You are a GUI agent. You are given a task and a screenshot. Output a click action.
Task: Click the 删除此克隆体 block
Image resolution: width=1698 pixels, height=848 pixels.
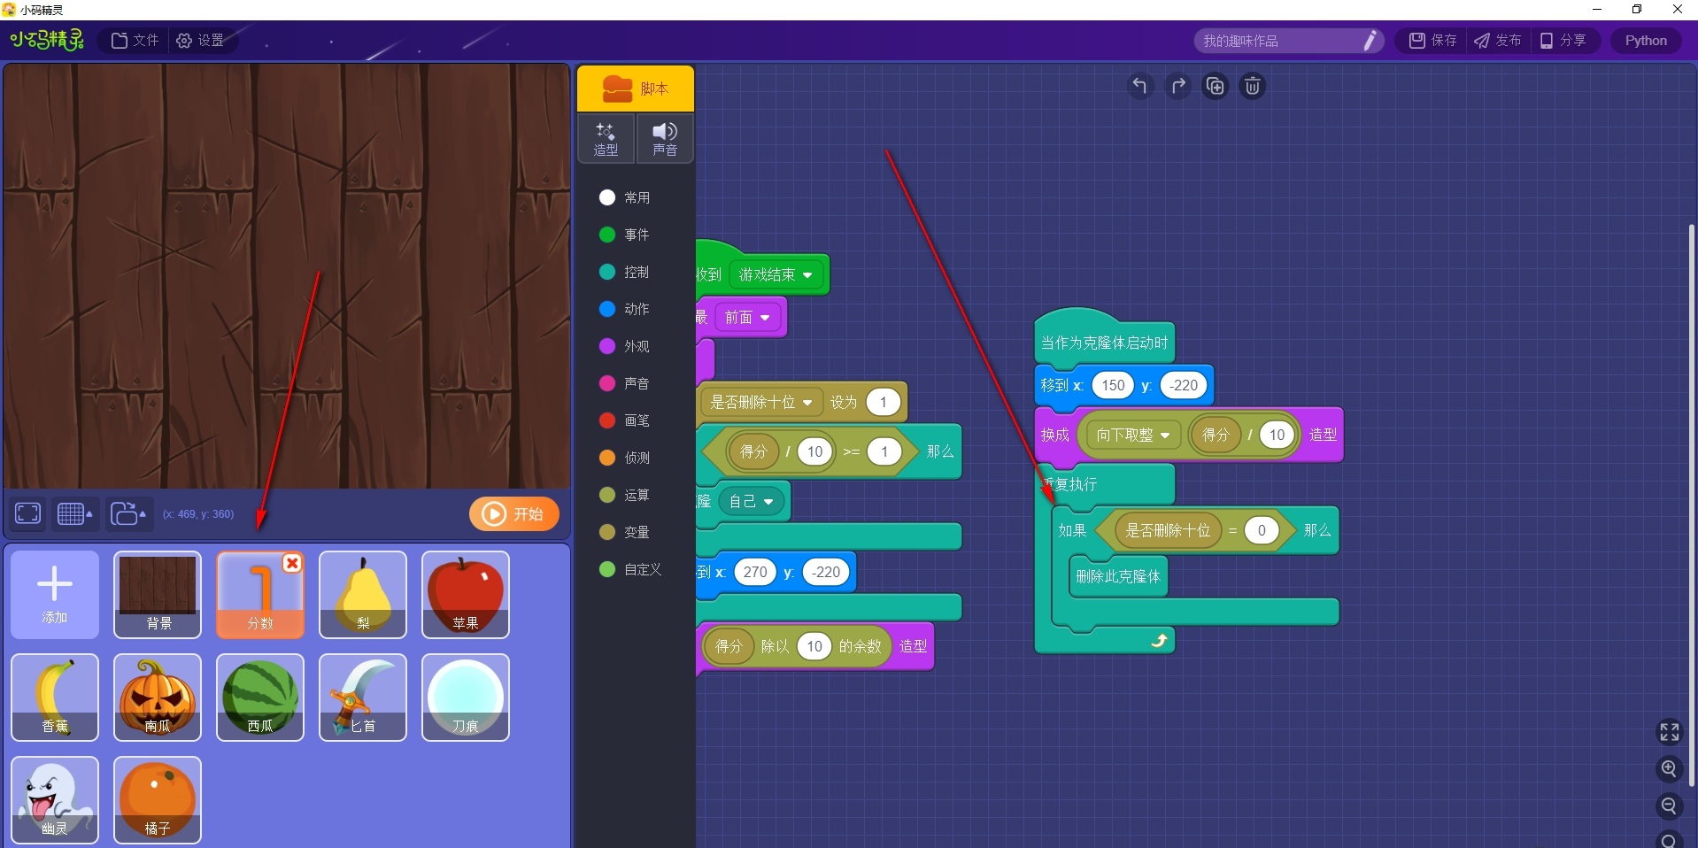1118,576
